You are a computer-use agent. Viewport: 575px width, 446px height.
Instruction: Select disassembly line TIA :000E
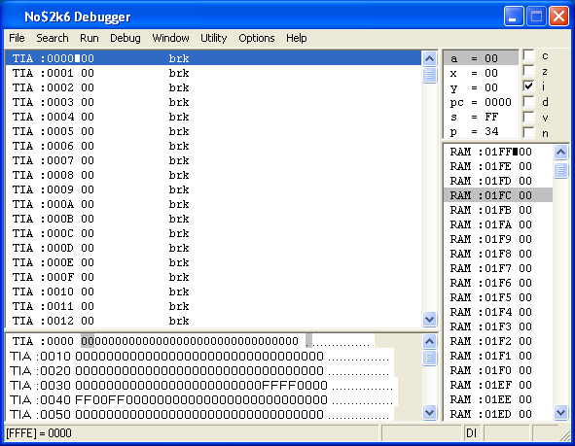pos(213,262)
